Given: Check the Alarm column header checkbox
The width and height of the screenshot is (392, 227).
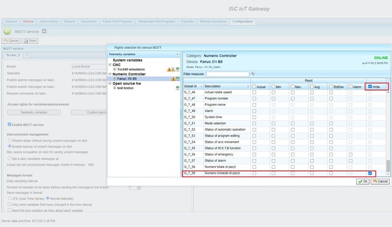Looking at the screenshot, I should coord(350,86).
